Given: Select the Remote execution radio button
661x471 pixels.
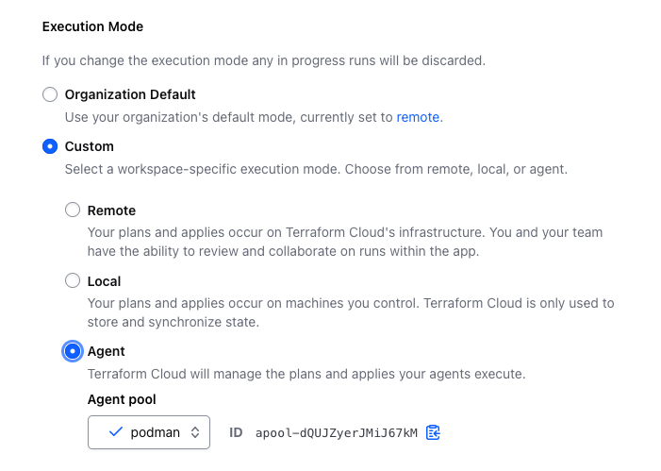Looking at the screenshot, I should click(x=73, y=210).
